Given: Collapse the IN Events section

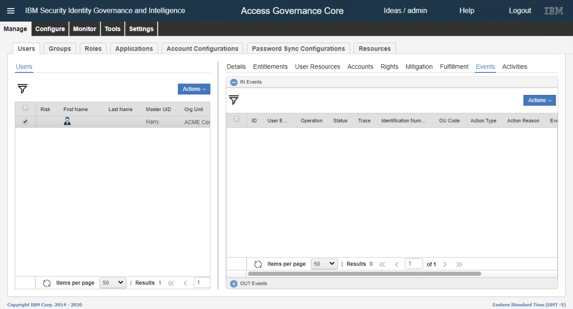Looking at the screenshot, I should pos(233,82).
